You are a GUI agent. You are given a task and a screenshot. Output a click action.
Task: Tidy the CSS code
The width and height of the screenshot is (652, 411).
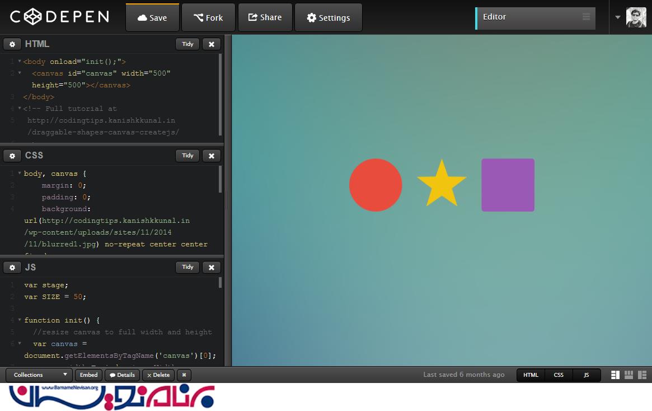[x=187, y=156]
